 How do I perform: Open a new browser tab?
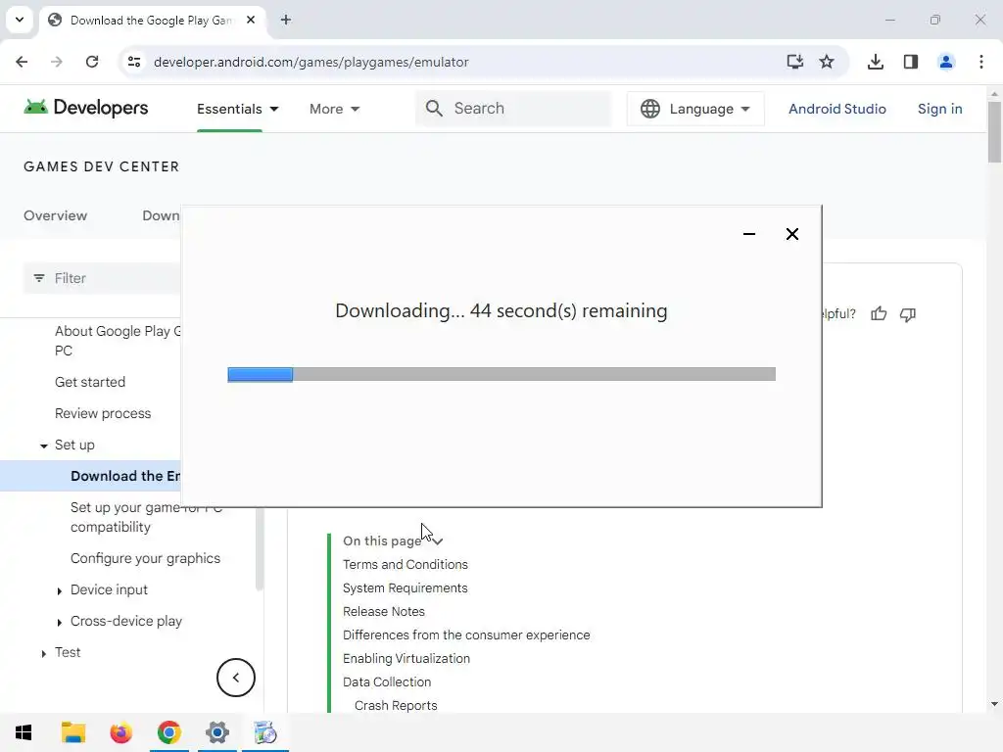point(286,20)
